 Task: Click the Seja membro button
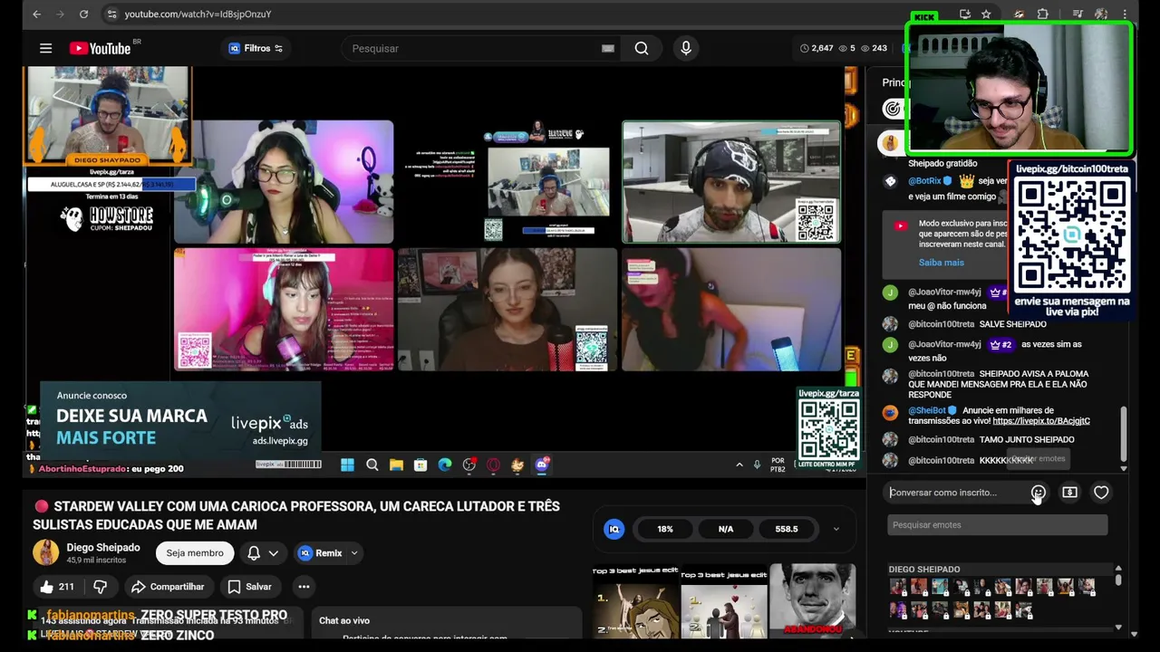(194, 552)
